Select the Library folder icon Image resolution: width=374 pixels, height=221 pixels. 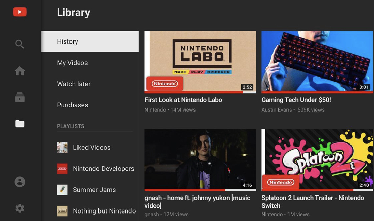(19, 124)
